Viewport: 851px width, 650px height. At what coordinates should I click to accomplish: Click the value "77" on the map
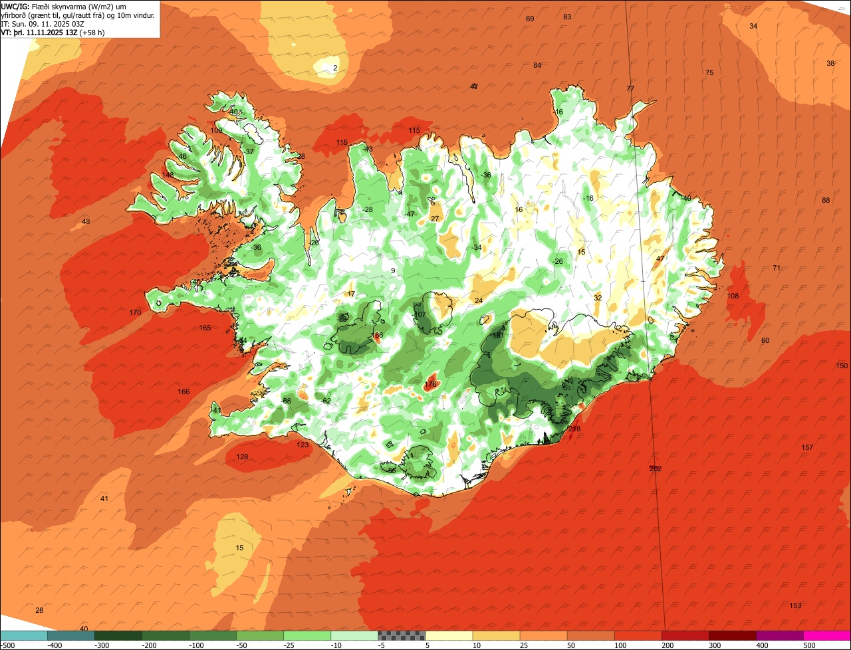[630, 88]
